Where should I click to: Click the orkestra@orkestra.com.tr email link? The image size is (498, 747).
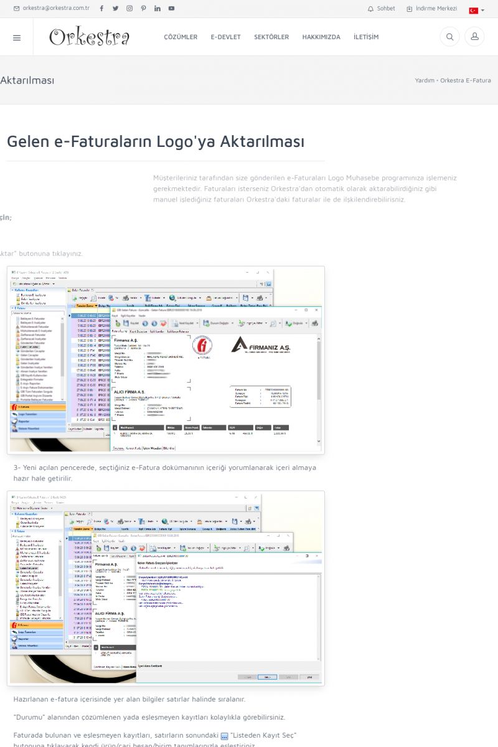[x=52, y=9]
